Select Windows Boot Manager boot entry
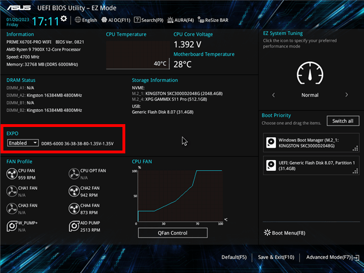The image size is (364, 273). (x=311, y=143)
